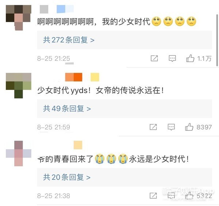This screenshot has height=206, width=219.
Task: Expand the 共49条回复 replies
Action: pyautogui.click(x=124, y=108)
